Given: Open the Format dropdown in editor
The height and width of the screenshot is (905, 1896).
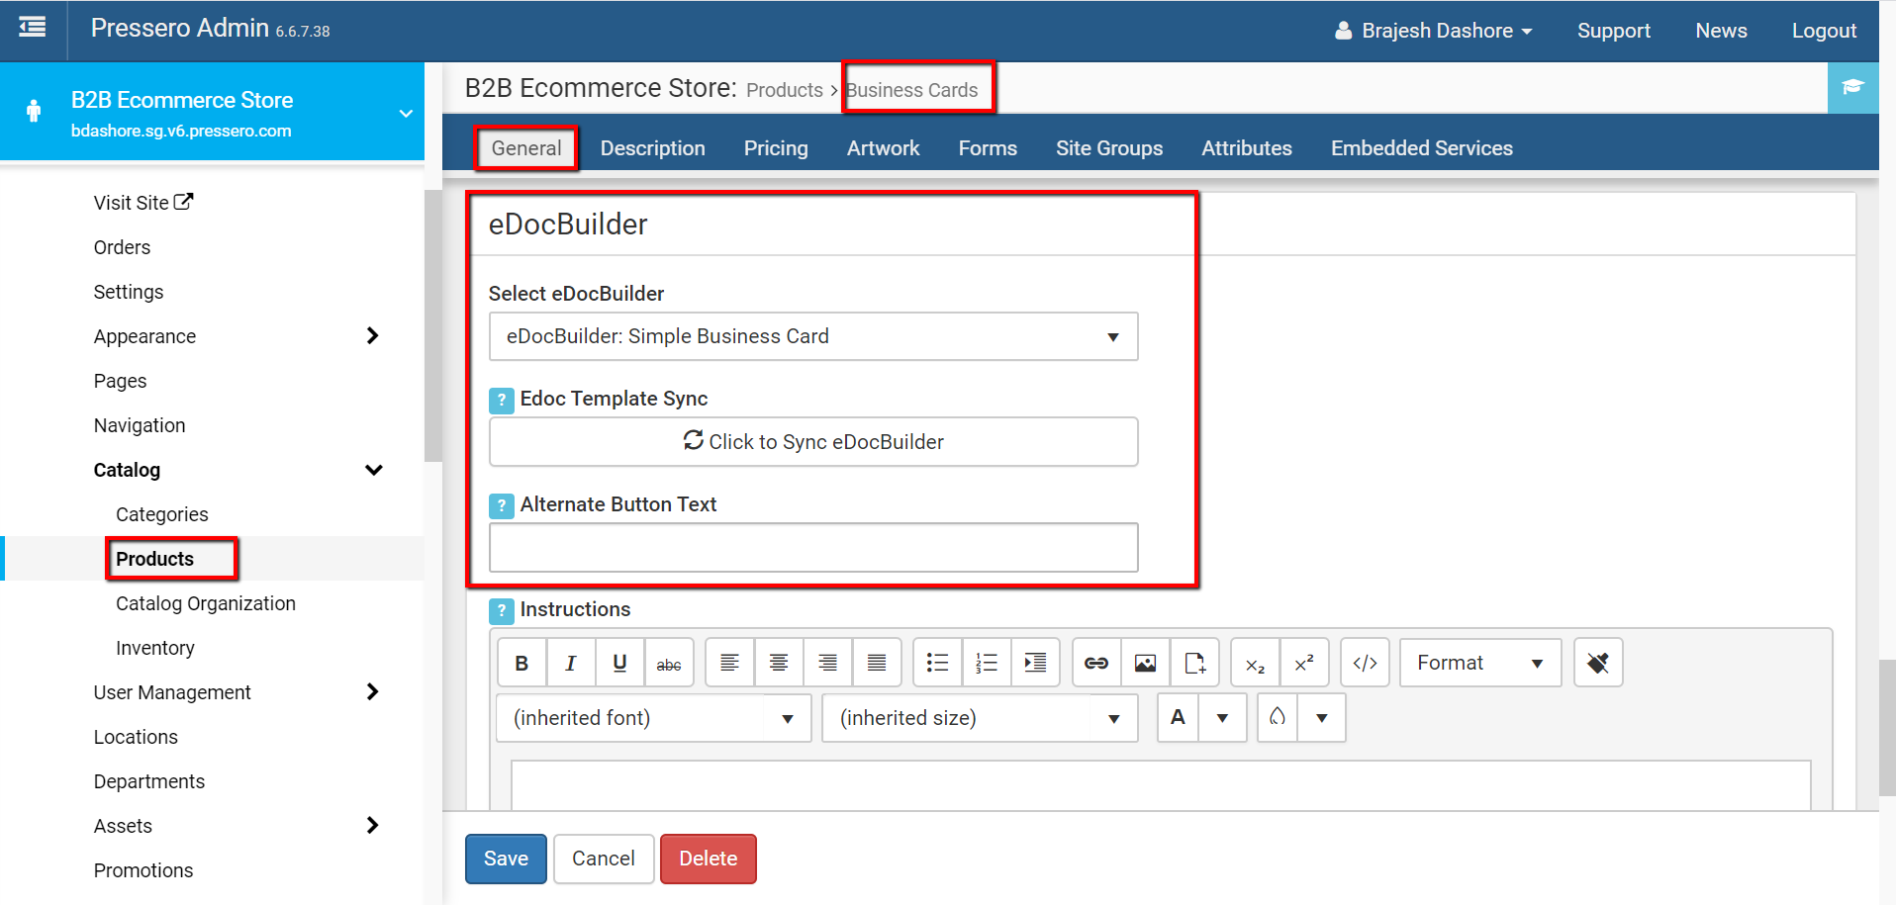Looking at the screenshot, I should click(1480, 663).
